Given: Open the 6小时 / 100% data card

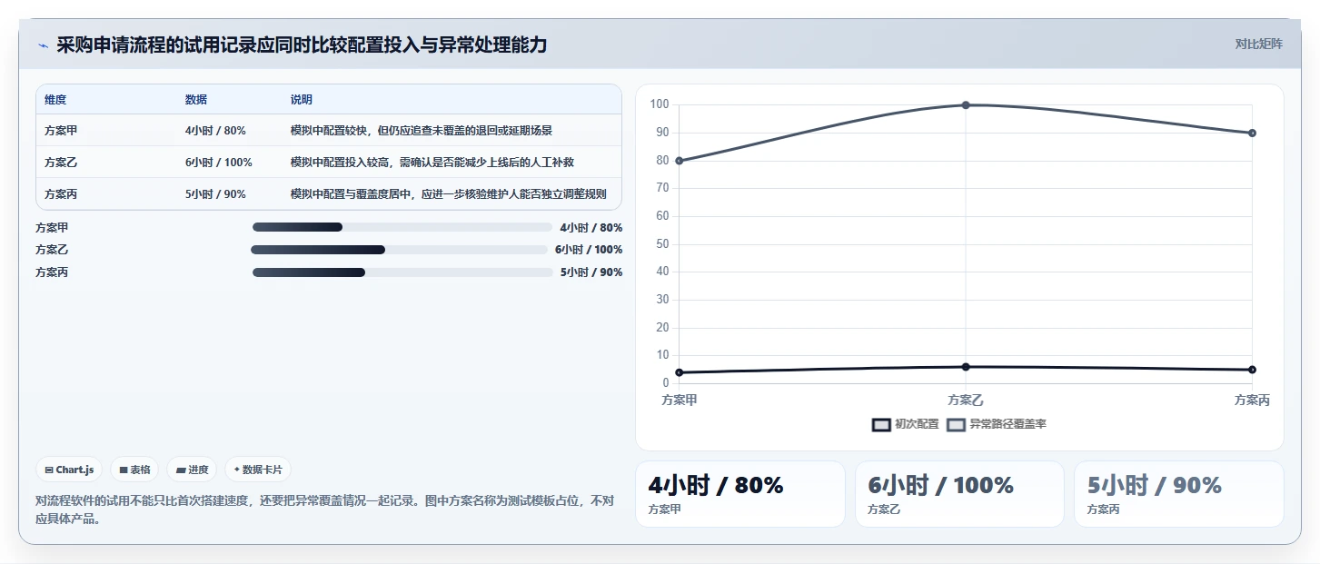Looking at the screenshot, I should click(959, 494).
